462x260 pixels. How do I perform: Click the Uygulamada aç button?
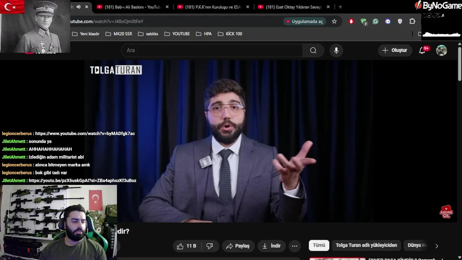[x=305, y=21]
